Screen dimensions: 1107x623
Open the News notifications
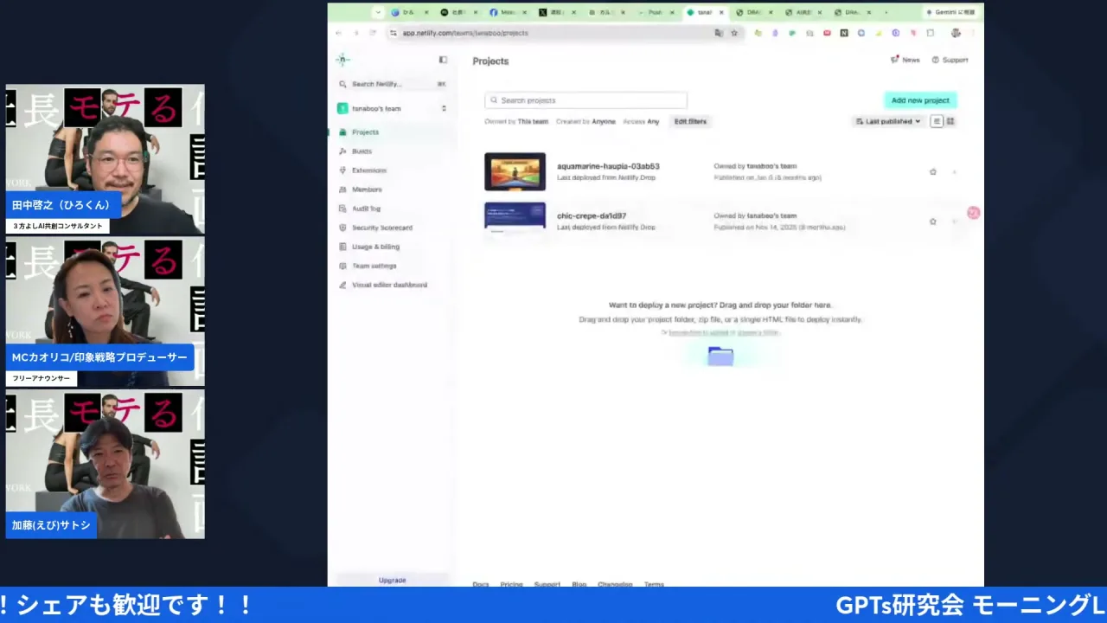[905, 60]
